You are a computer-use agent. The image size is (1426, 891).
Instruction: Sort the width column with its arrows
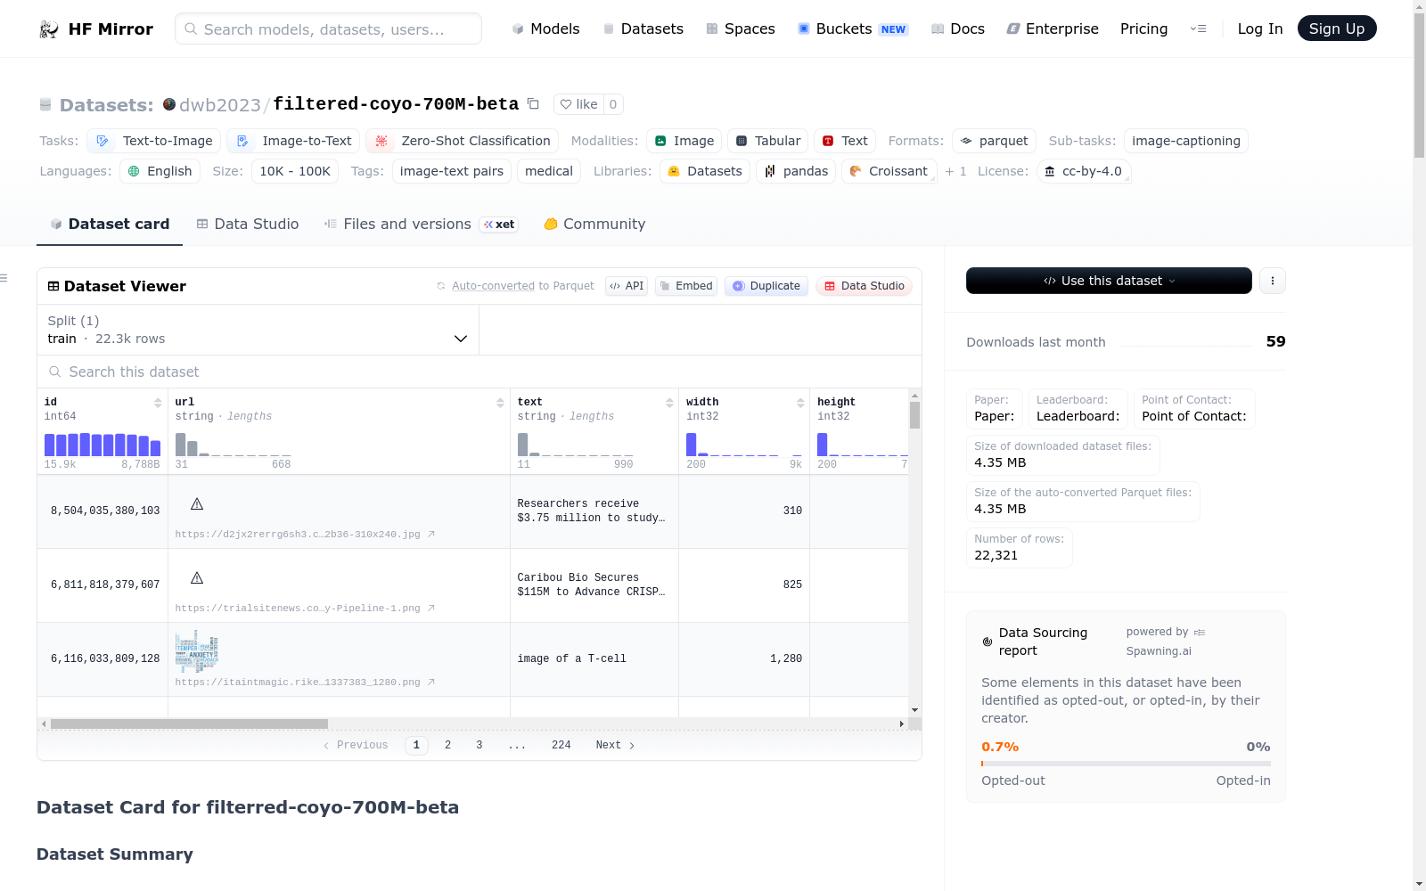point(800,403)
